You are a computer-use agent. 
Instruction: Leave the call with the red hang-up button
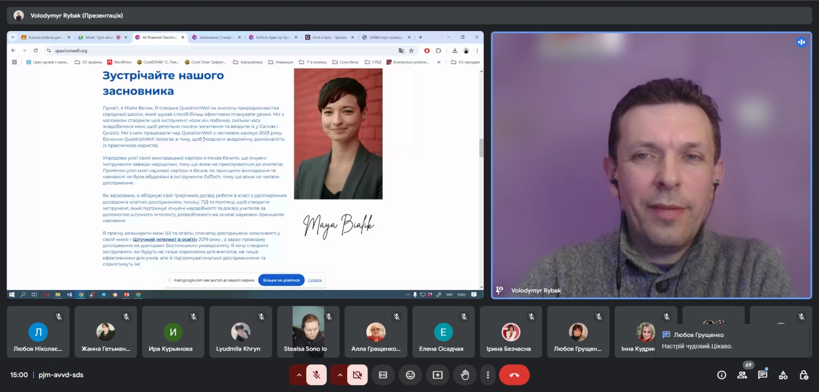pos(514,375)
